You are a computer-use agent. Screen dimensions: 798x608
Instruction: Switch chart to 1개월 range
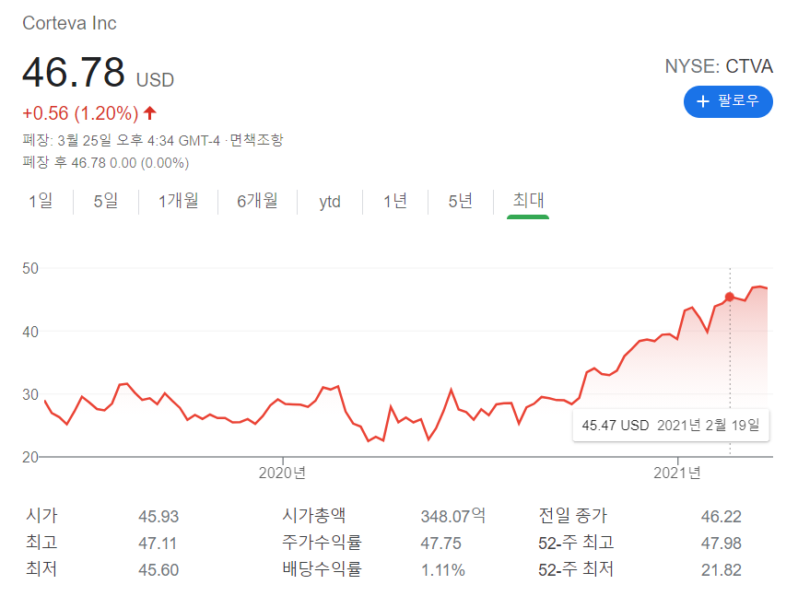(x=178, y=201)
